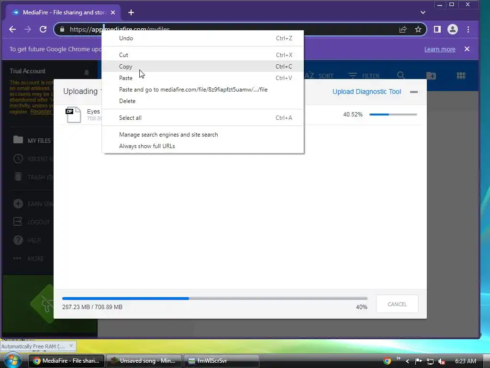This screenshot has height=368, width=490.
Task: Click the browser forward arrow
Action: (x=28, y=29)
